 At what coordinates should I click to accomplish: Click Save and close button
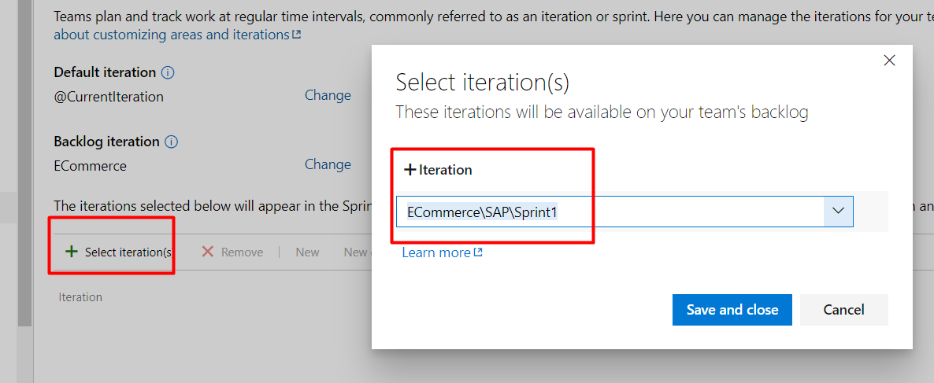[x=732, y=310]
